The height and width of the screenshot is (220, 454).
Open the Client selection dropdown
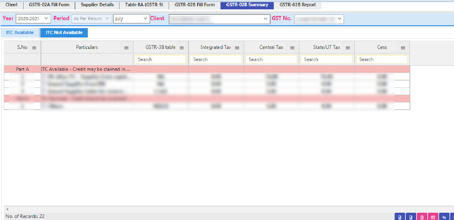coord(219,19)
